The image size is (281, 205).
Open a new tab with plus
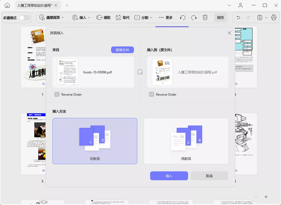67,5
